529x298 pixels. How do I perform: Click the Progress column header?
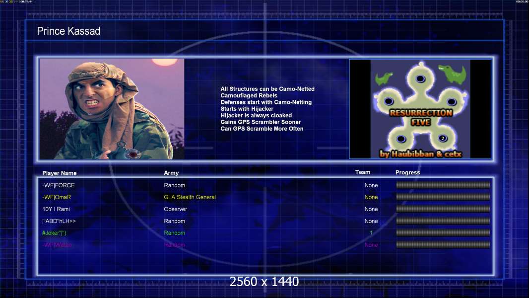(407, 172)
